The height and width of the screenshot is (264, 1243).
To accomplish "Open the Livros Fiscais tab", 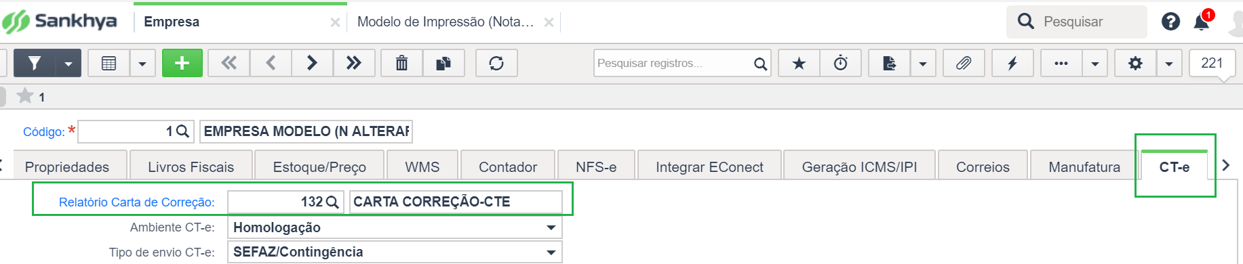I will (x=191, y=167).
